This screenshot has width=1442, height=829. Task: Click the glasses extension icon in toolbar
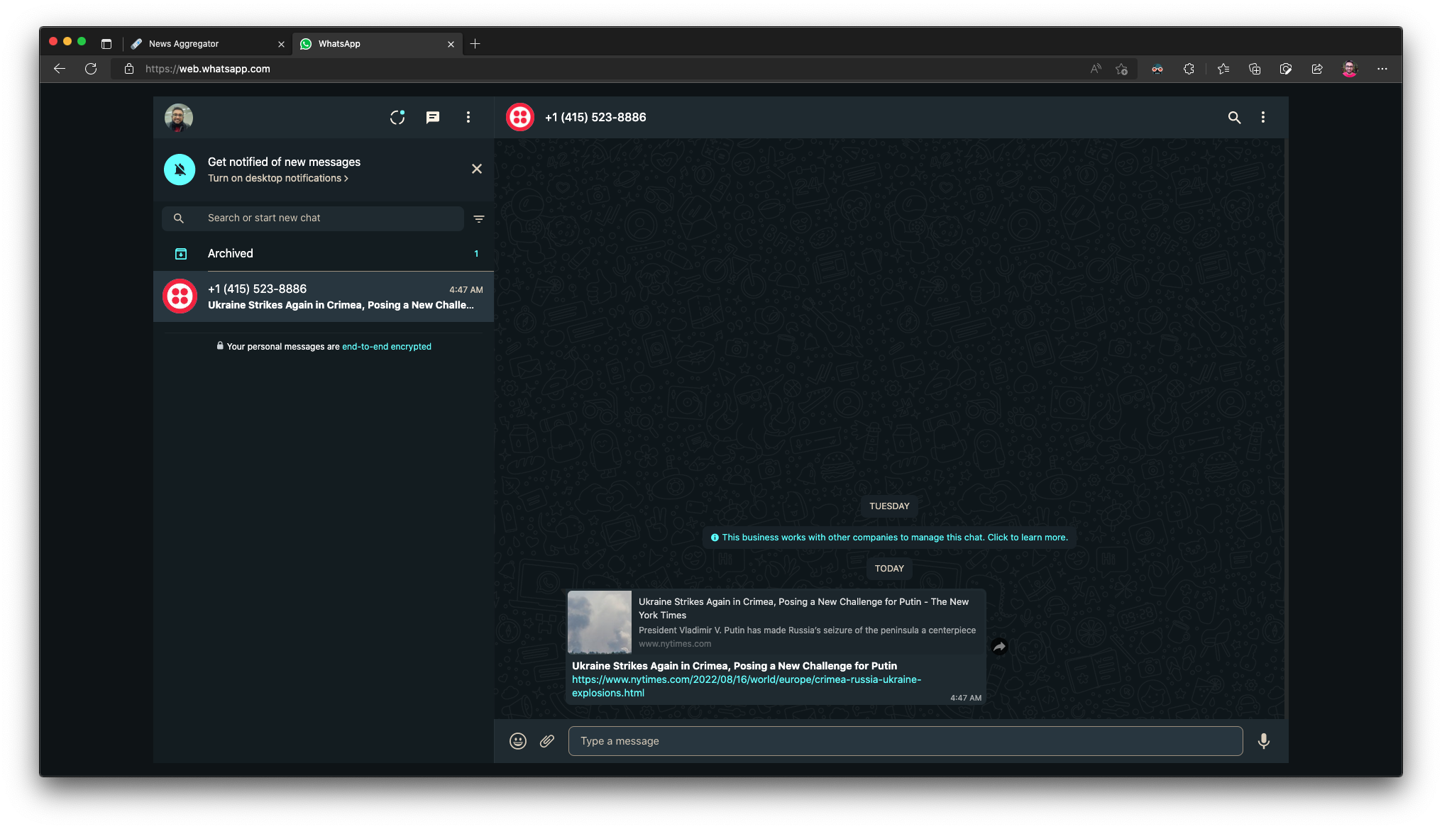click(1157, 69)
